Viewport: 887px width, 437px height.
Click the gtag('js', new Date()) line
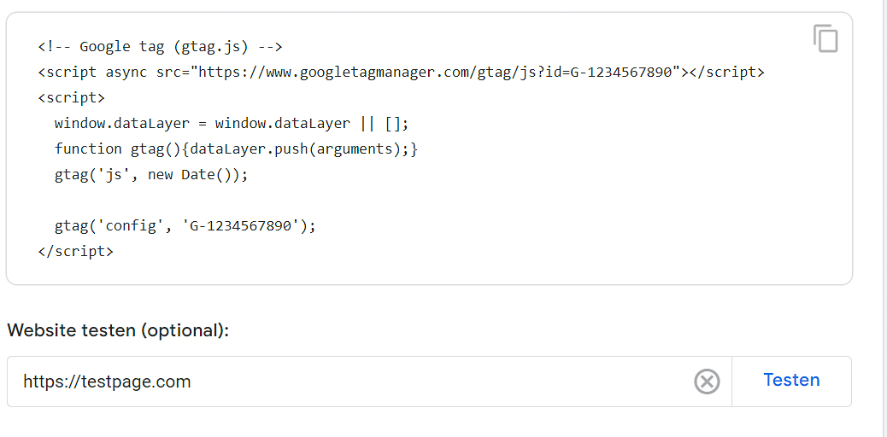click(151, 175)
